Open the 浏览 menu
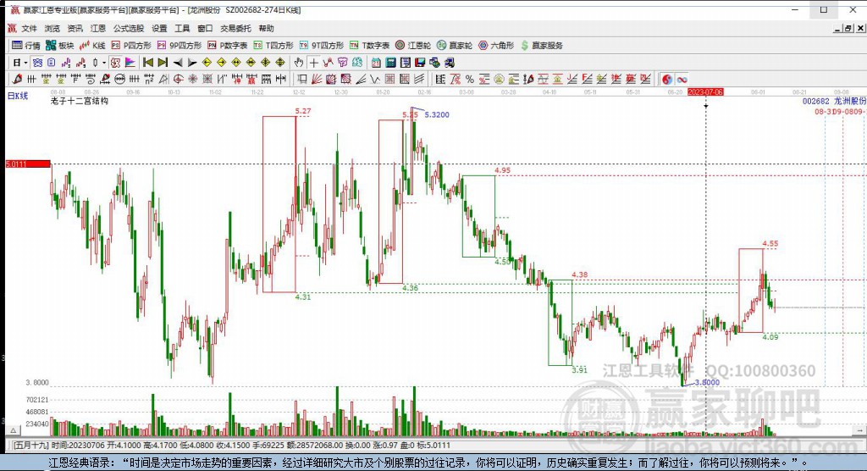The height and width of the screenshot is (471, 867). pos(52,28)
